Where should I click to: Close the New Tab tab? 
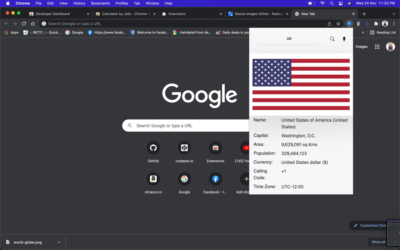pos(353,14)
